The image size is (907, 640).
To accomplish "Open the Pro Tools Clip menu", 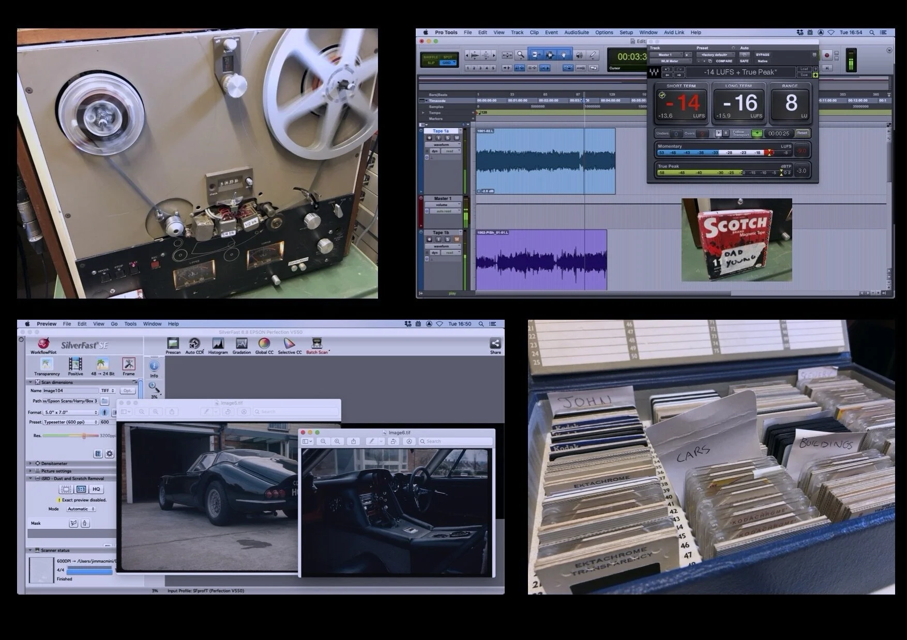I will click(534, 33).
